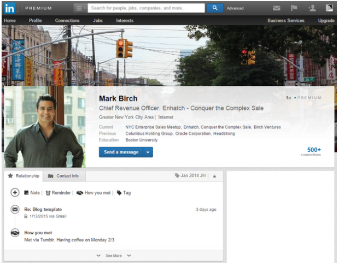Viewport: 339px width, 266px height.
Task: Click the plus circle icon in Relationship panel
Action: pos(15,193)
